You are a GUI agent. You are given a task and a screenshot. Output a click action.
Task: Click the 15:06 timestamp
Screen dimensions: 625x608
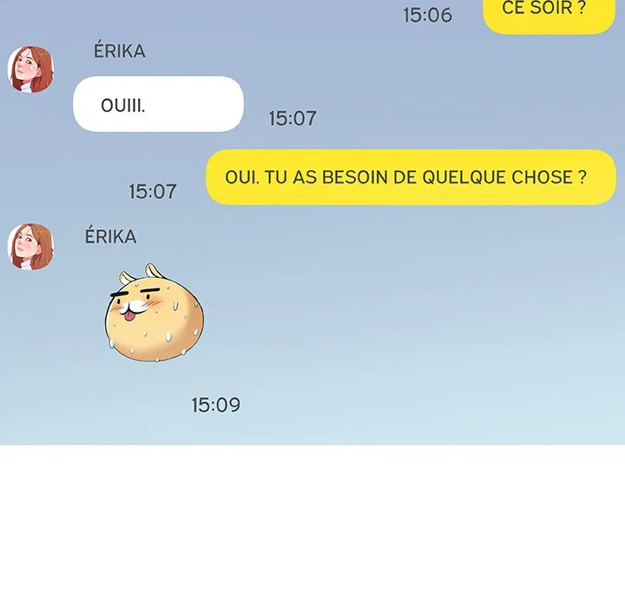[428, 15]
